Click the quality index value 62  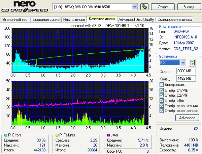coord(196,129)
